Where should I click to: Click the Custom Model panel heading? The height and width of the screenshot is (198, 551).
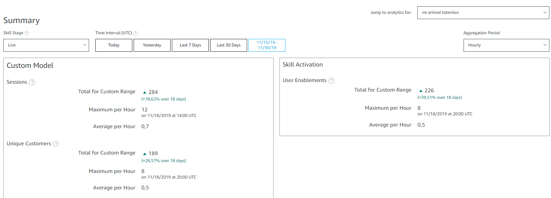pos(30,66)
